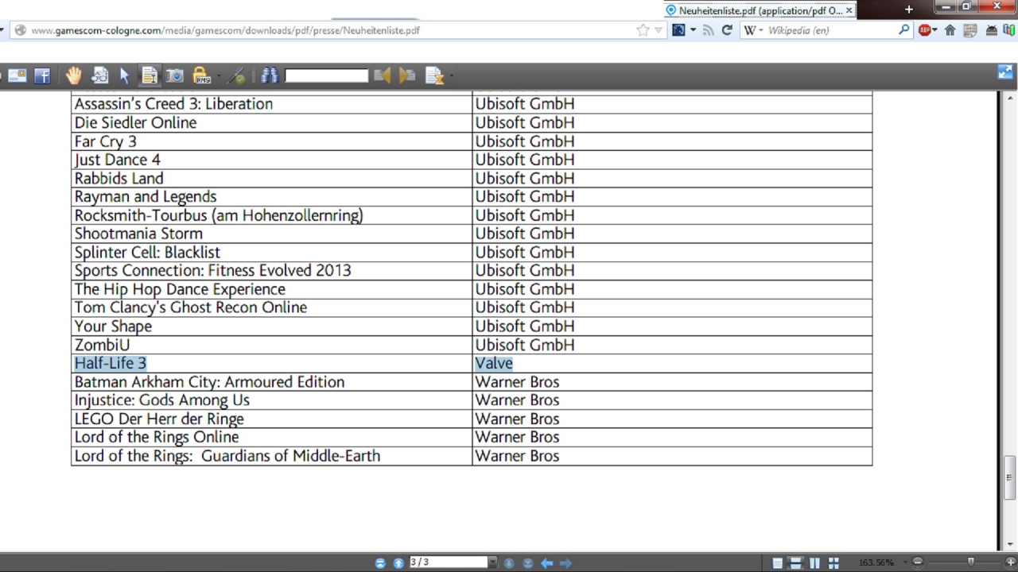Image resolution: width=1018 pixels, height=572 pixels.
Task: Switch to facing pages layout
Action: tap(814, 563)
